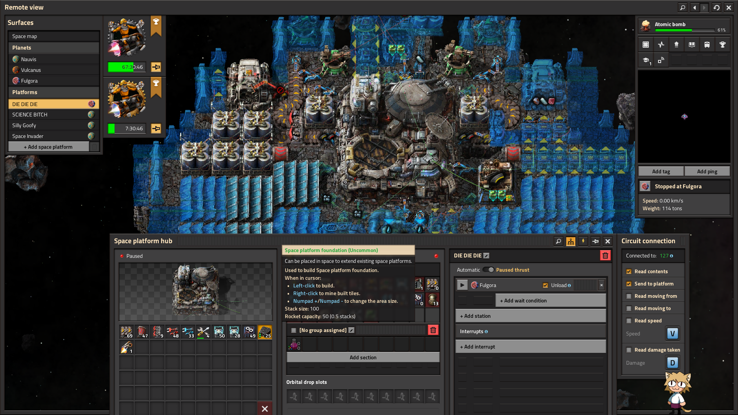
Task: Enable the Read moving from checkbox
Action: coord(629,296)
